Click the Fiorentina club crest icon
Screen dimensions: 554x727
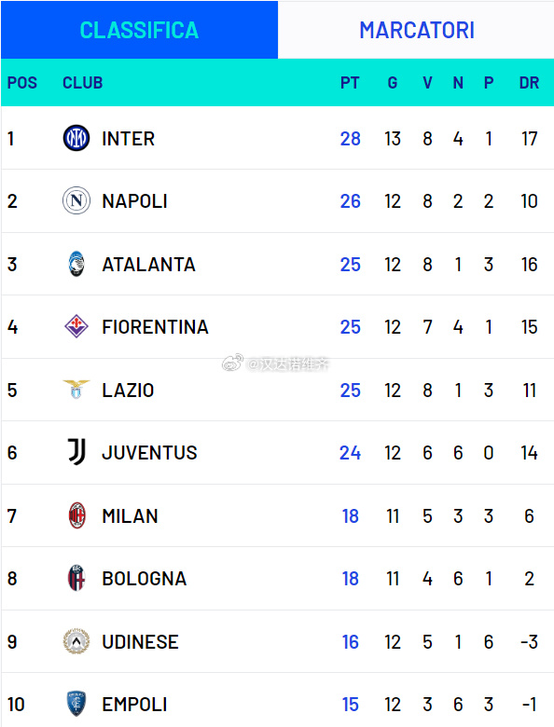[x=76, y=326]
